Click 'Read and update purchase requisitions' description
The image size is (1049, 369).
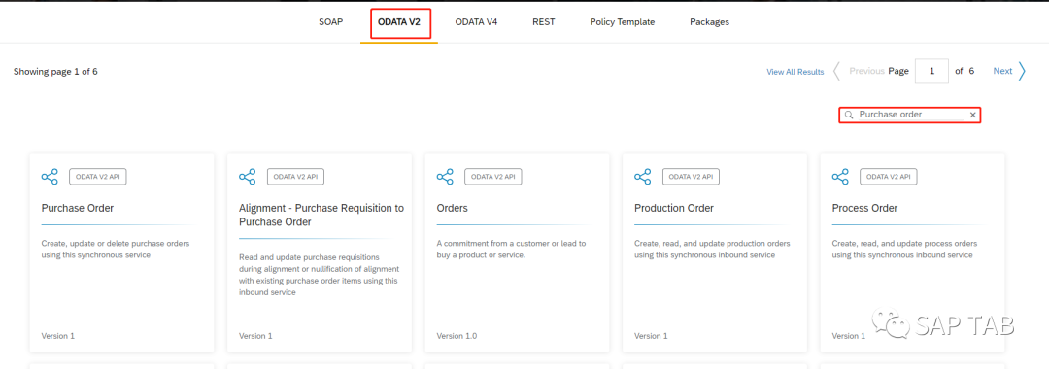(320, 275)
